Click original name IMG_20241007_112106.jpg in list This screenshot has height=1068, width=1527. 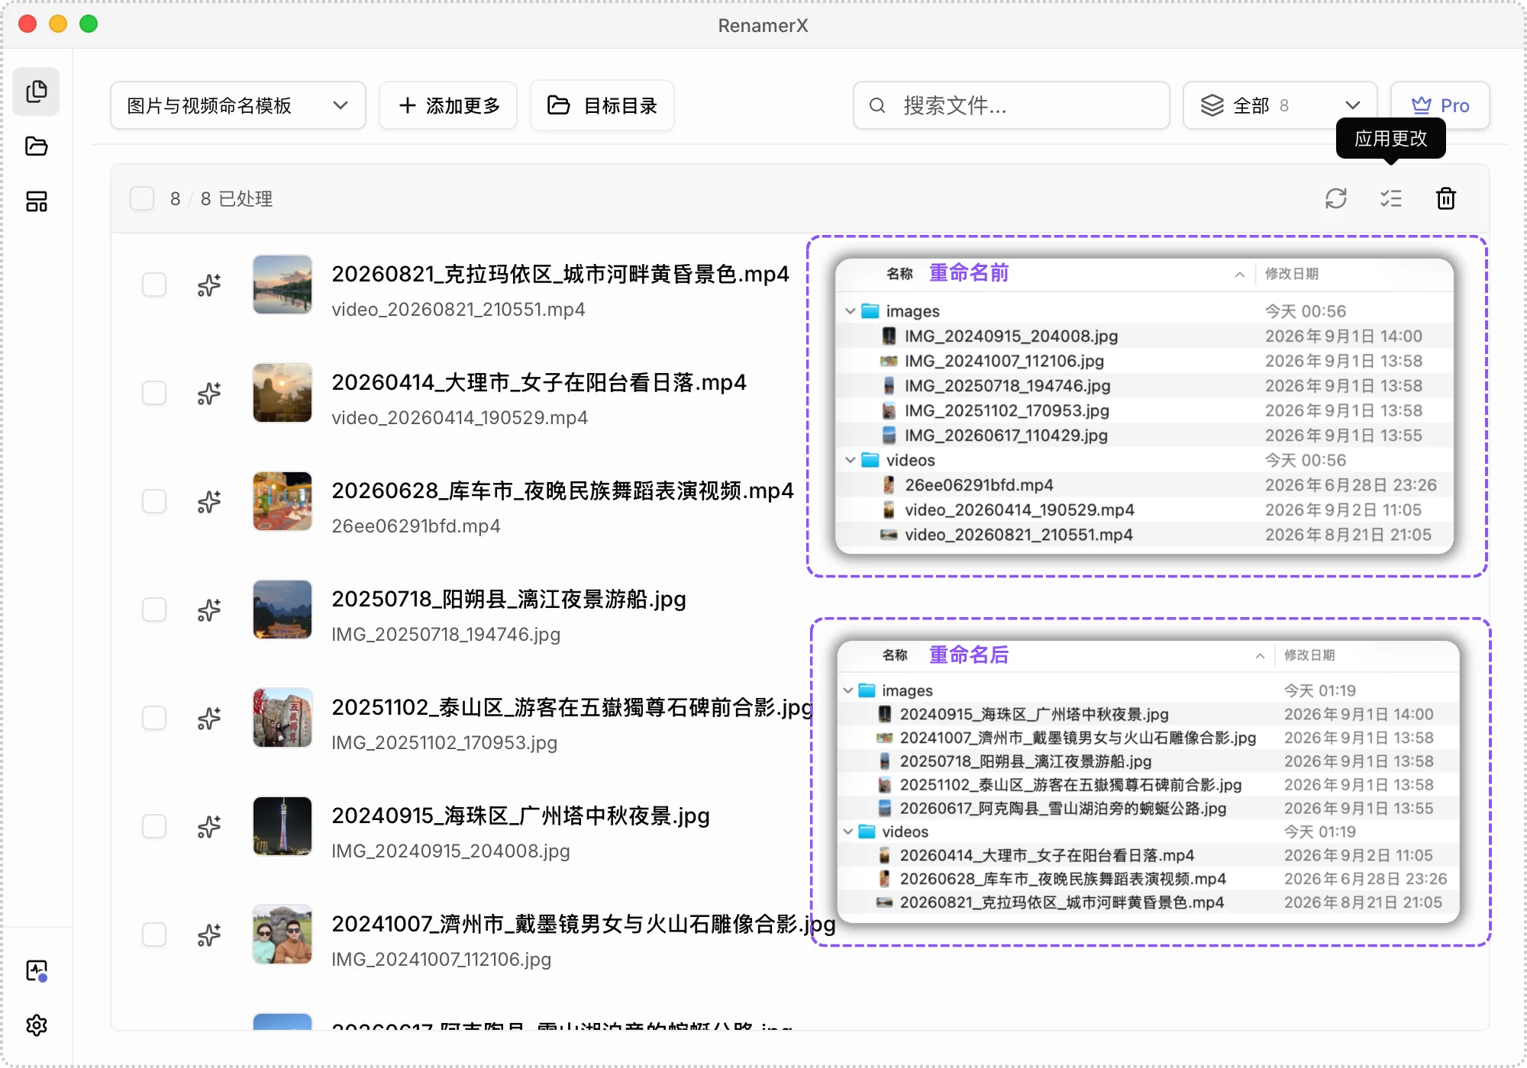[441, 960]
